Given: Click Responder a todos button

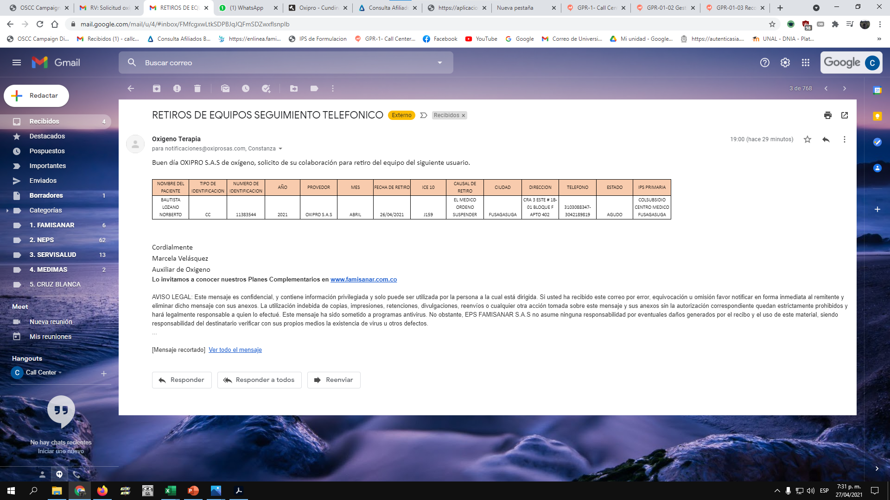Looking at the screenshot, I should pyautogui.click(x=260, y=380).
